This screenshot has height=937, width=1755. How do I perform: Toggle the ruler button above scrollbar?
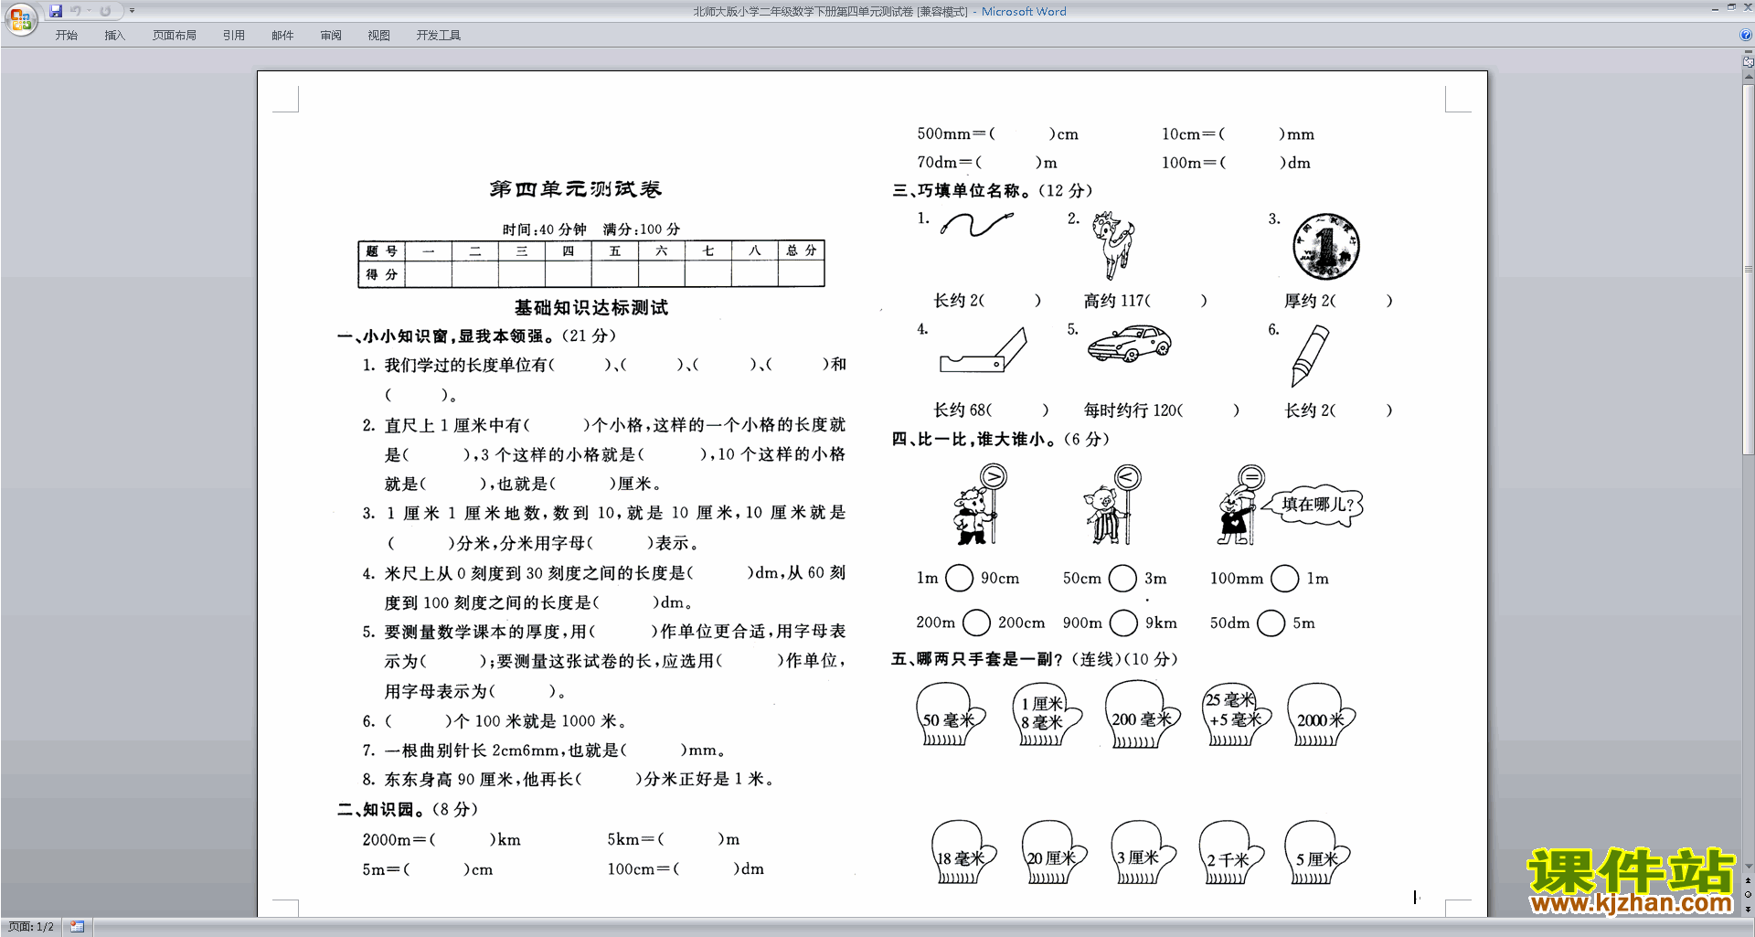click(1748, 61)
